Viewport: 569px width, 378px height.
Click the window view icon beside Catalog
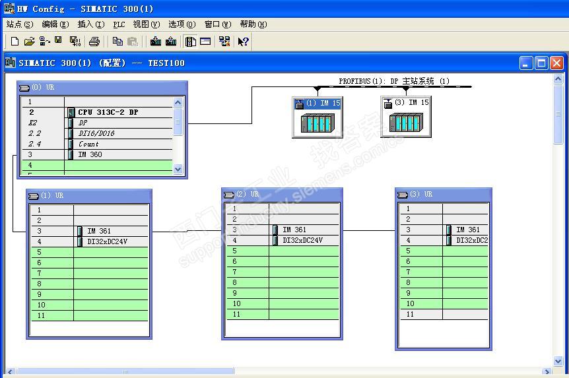(x=205, y=41)
